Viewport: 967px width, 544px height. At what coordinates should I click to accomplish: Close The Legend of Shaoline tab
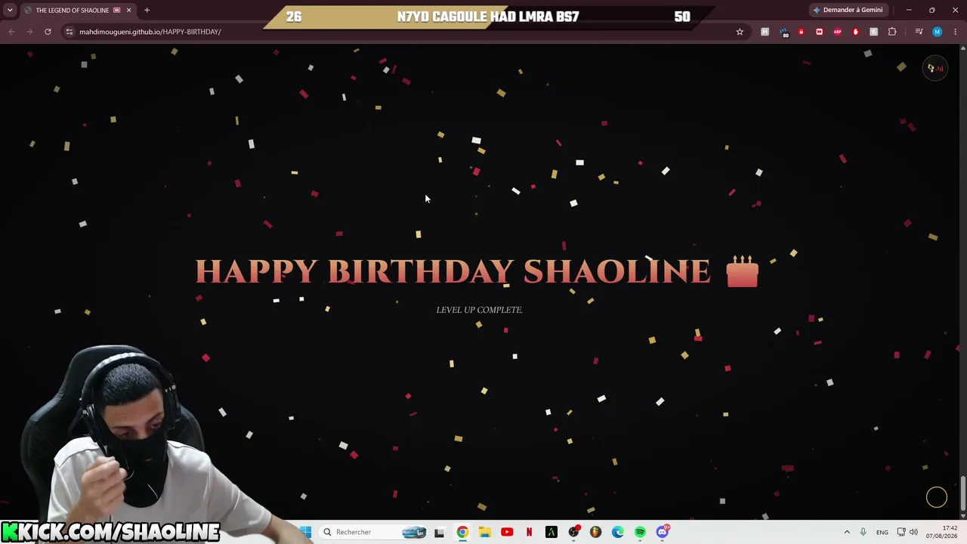(128, 10)
